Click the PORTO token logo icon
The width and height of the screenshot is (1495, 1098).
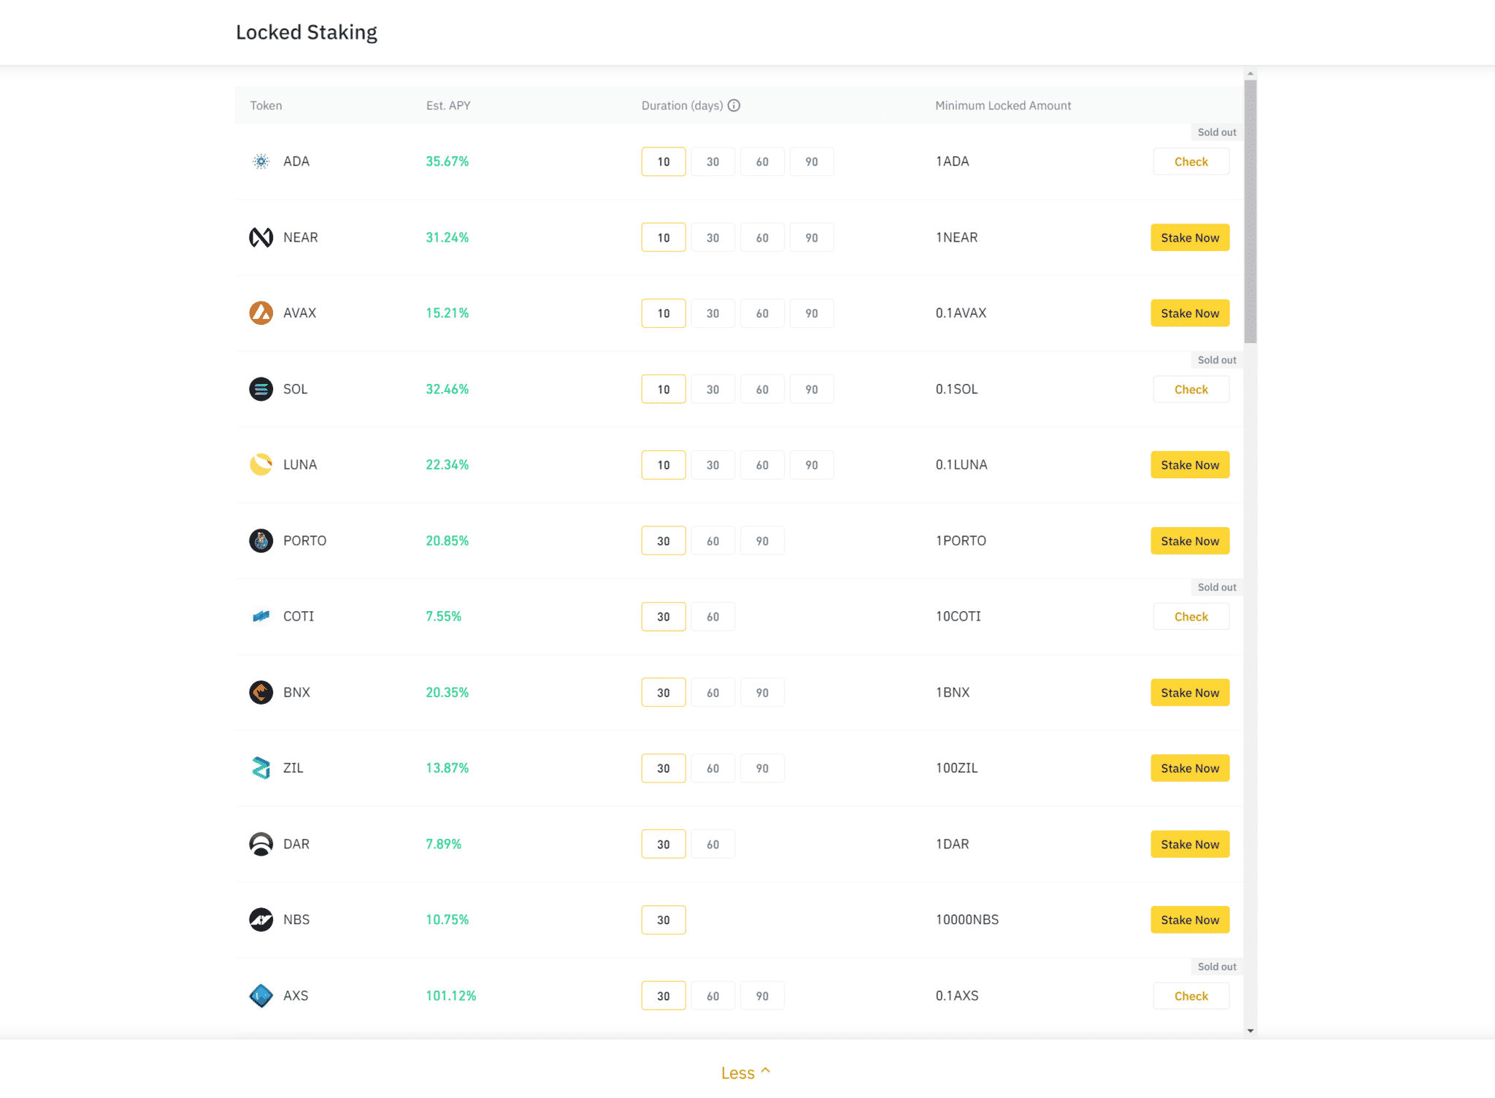pos(261,541)
